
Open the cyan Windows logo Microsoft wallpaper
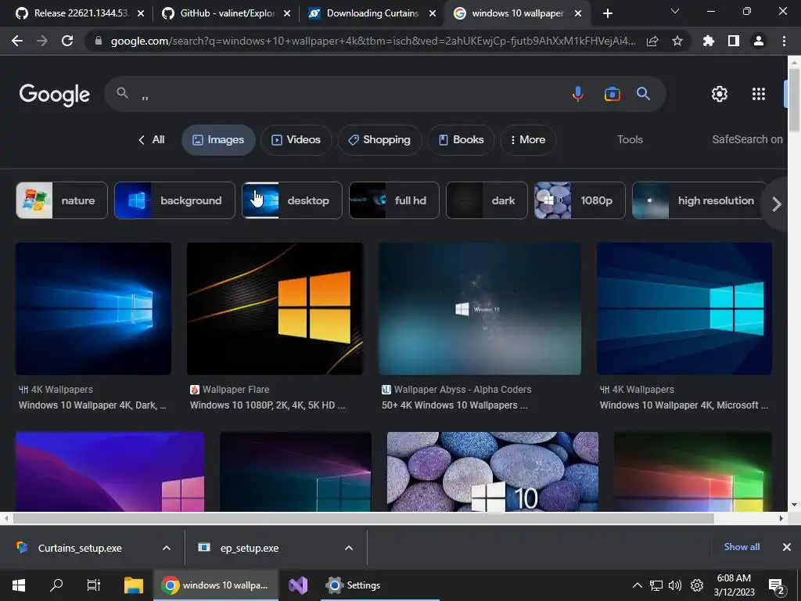[684, 308]
